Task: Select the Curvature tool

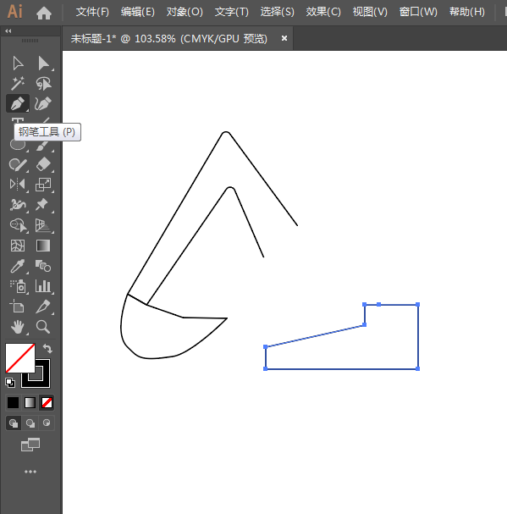Action: 43,103
